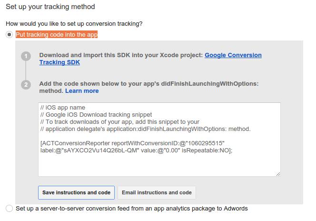Click the "Download and import this SDK" step text
316x221 pixels.
[121, 55]
